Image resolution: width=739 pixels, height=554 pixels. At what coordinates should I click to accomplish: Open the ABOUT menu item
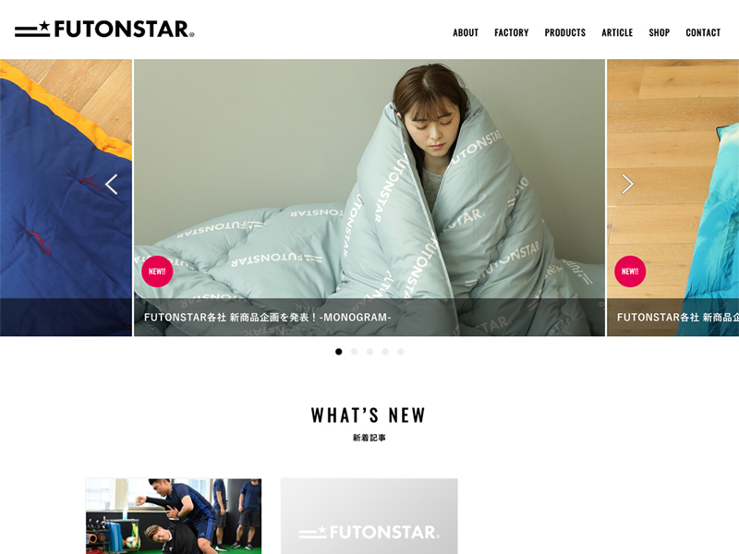click(x=466, y=32)
